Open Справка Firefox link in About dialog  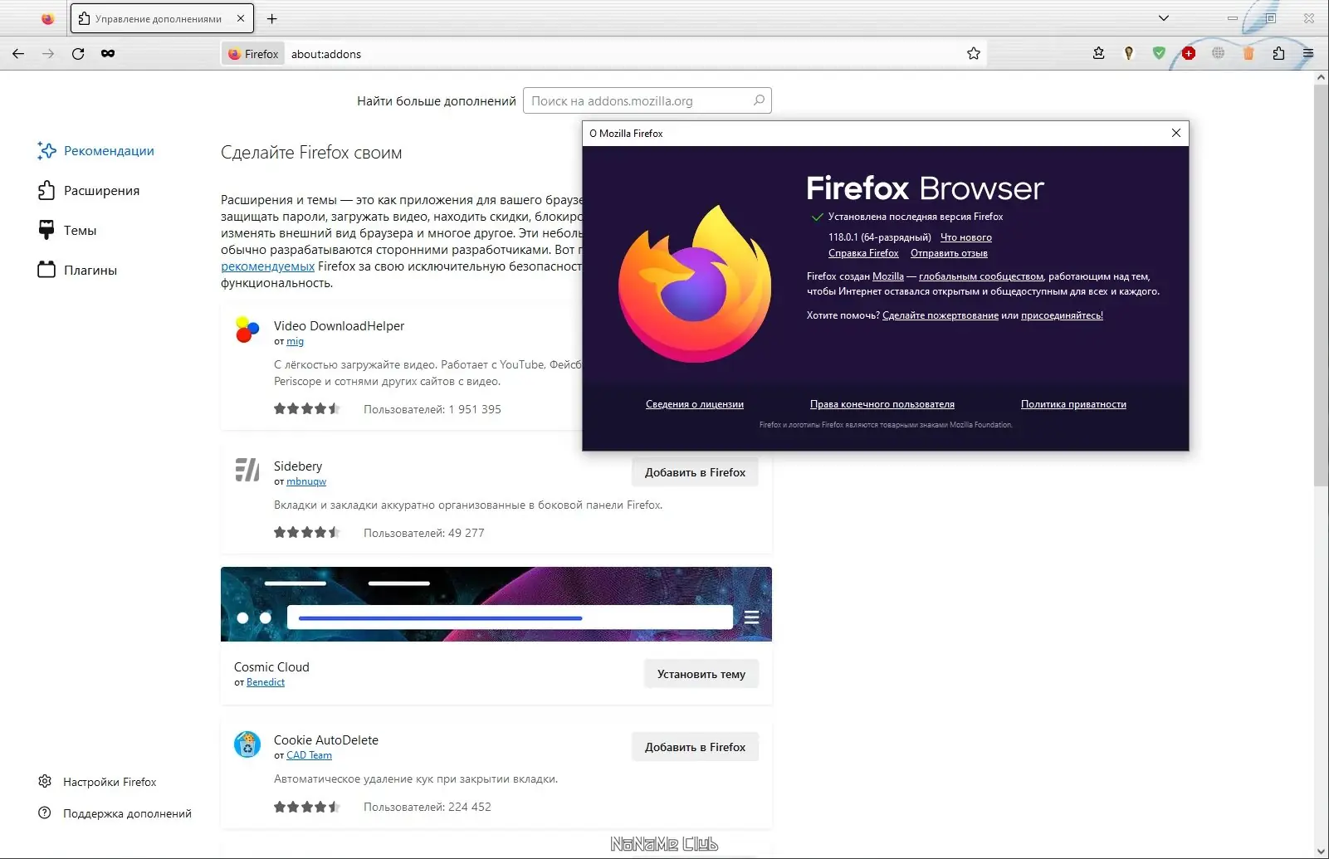click(863, 253)
